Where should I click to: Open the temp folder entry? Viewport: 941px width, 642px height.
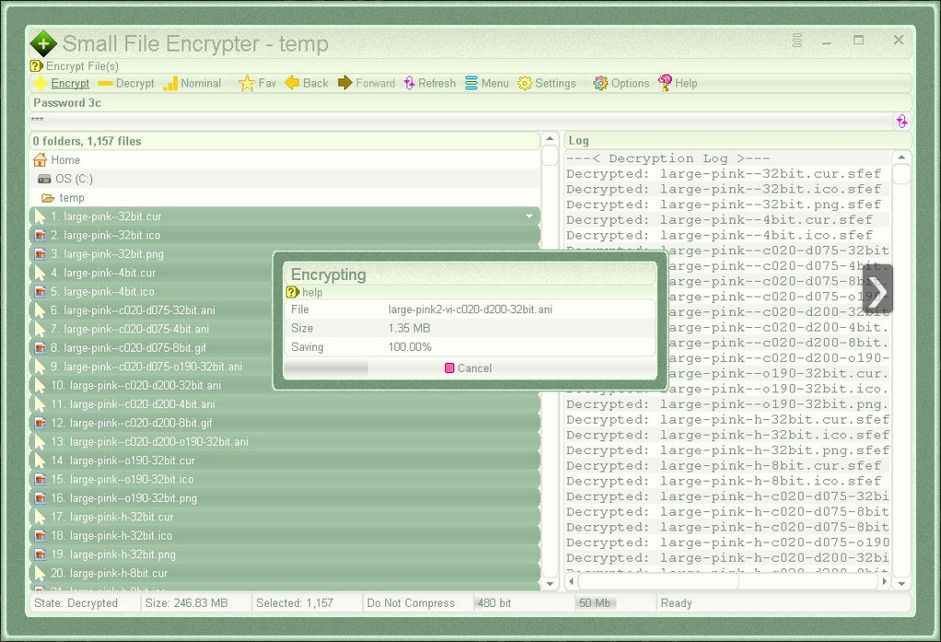coord(285,198)
